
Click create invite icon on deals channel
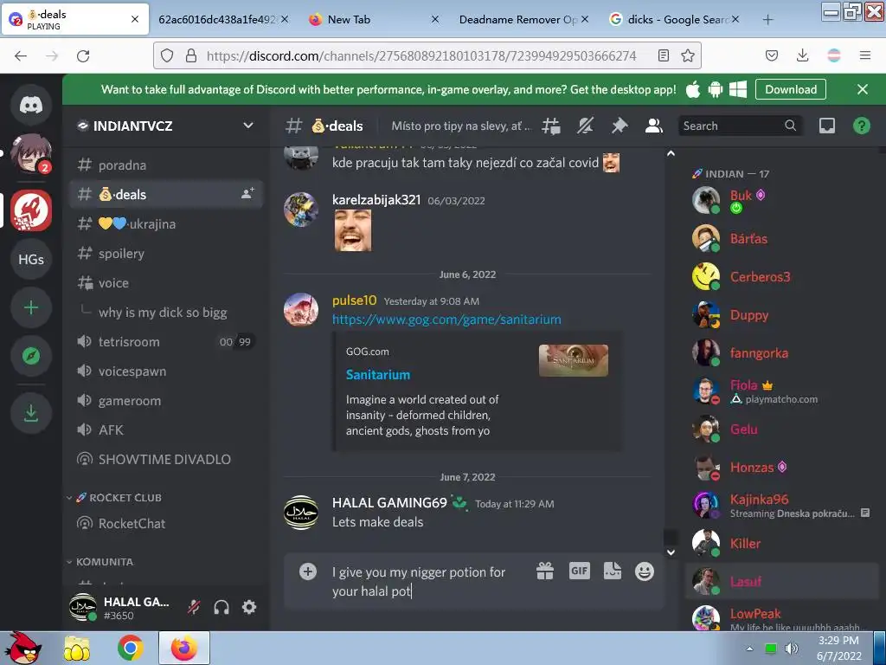click(247, 194)
